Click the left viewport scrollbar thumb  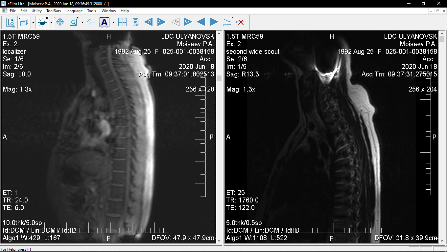point(219,78)
